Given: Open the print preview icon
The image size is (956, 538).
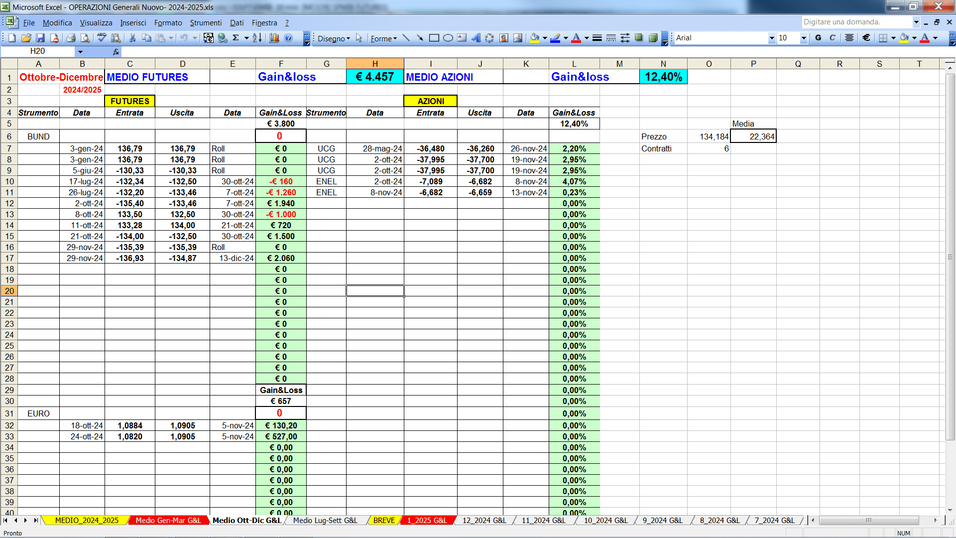Looking at the screenshot, I should coord(85,38).
